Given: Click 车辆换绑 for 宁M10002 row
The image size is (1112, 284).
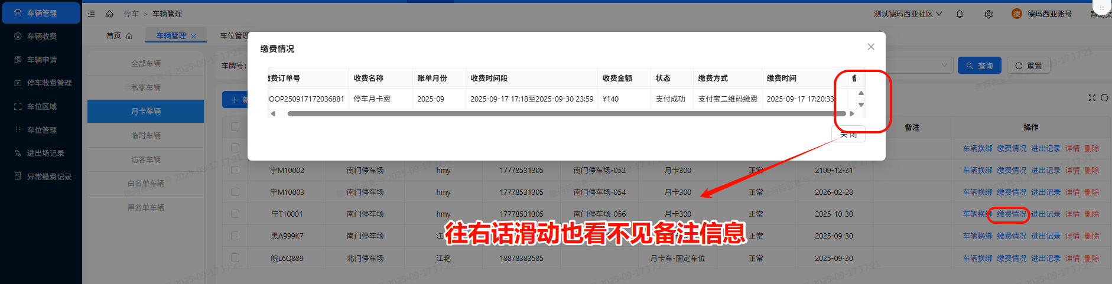Looking at the screenshot, I should (x=977, y=170).
